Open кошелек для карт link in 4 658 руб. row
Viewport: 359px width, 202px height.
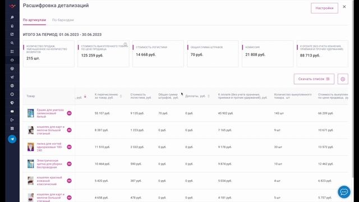(x=50, y=198)
